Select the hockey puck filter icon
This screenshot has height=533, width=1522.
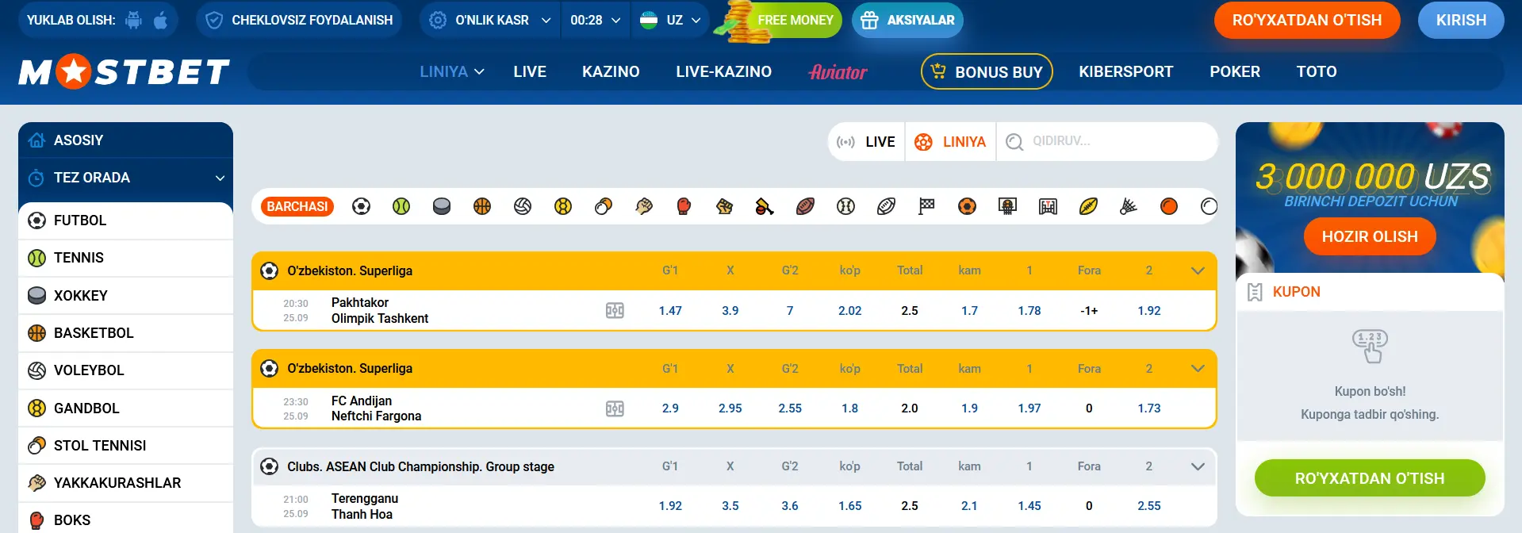click(442, 206)
